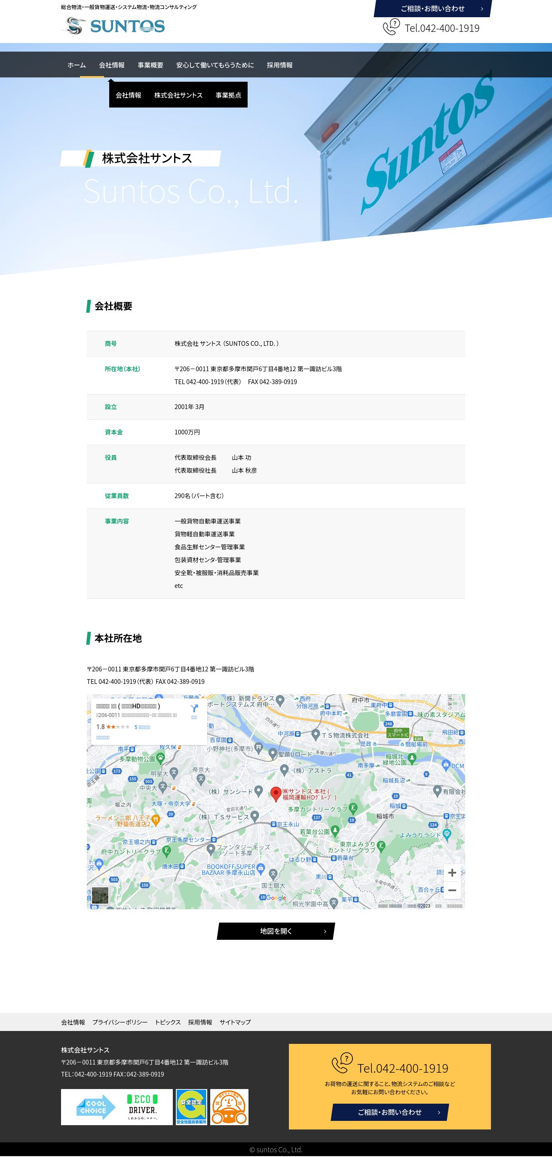552x1157 pixels.
Task: Open footer link トピックス
Action: click(x=168, y=1022)
